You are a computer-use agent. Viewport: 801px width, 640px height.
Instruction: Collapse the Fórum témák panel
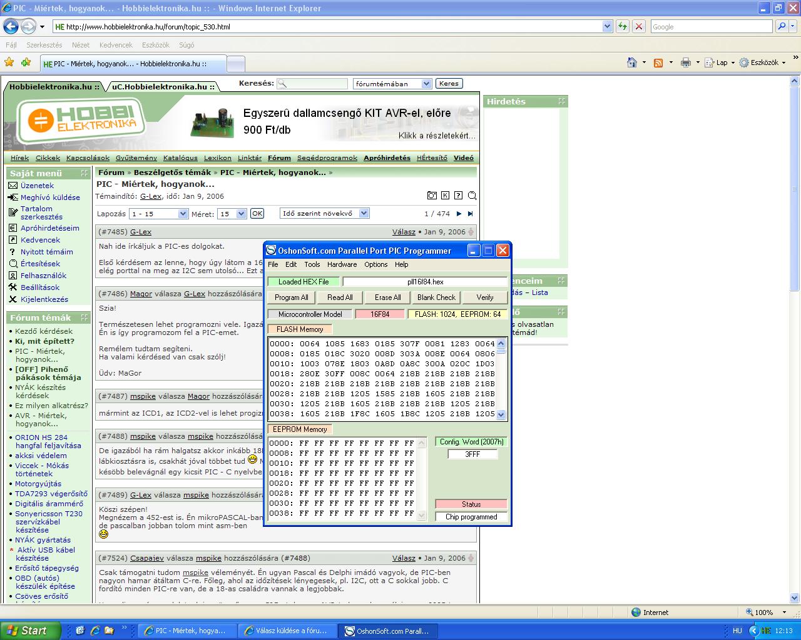click(x=84, y=317)
